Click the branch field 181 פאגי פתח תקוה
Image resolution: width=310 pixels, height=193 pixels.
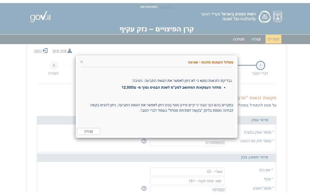pos(187,181)
